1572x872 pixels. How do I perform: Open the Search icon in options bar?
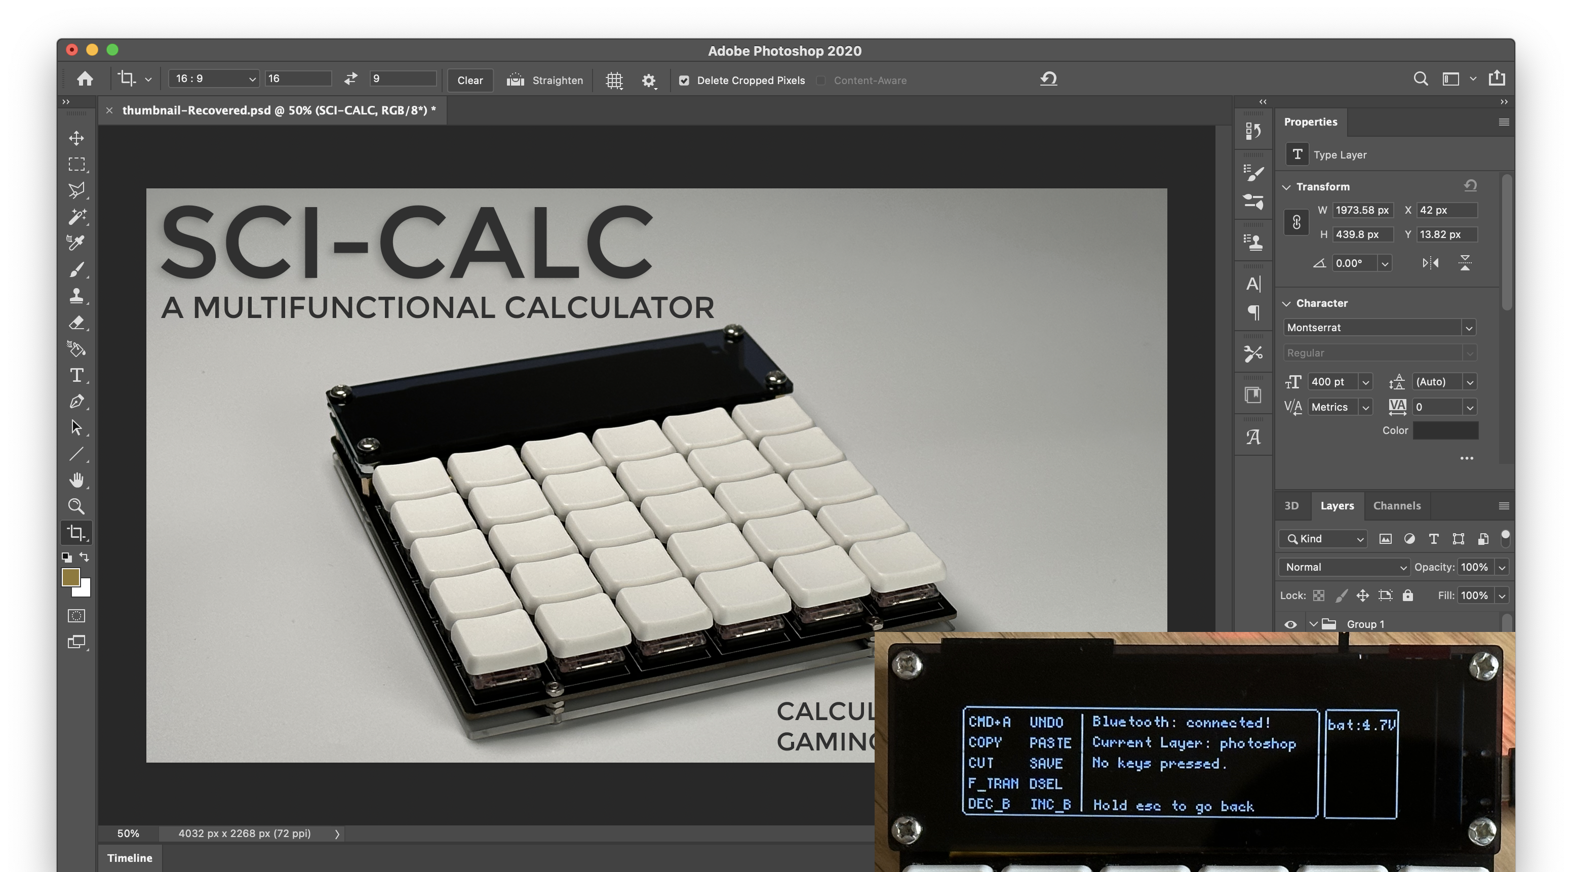pos(1421,78)
